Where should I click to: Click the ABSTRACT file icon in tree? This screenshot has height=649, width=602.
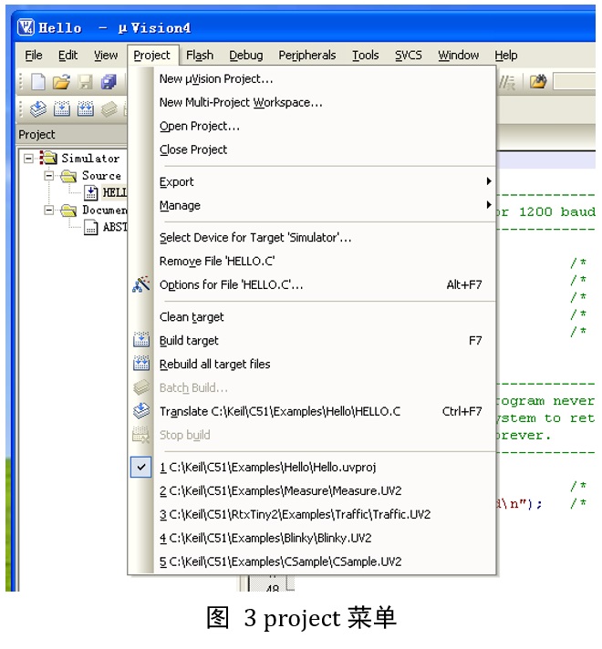(90, 227)
